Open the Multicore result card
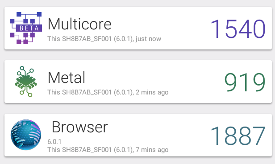Image resolution: width=275 pixels, height=164 pixels. pyautogui.click(x=138, y=28)
